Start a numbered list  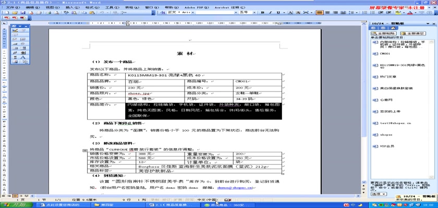tap(364, 12)
